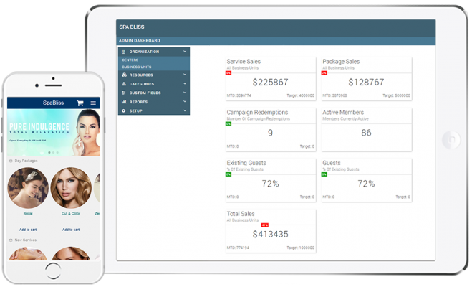Viewport: 472px width, 287px height.
Task: Expand the Categories menu chevron
Action: click(185, 83)
